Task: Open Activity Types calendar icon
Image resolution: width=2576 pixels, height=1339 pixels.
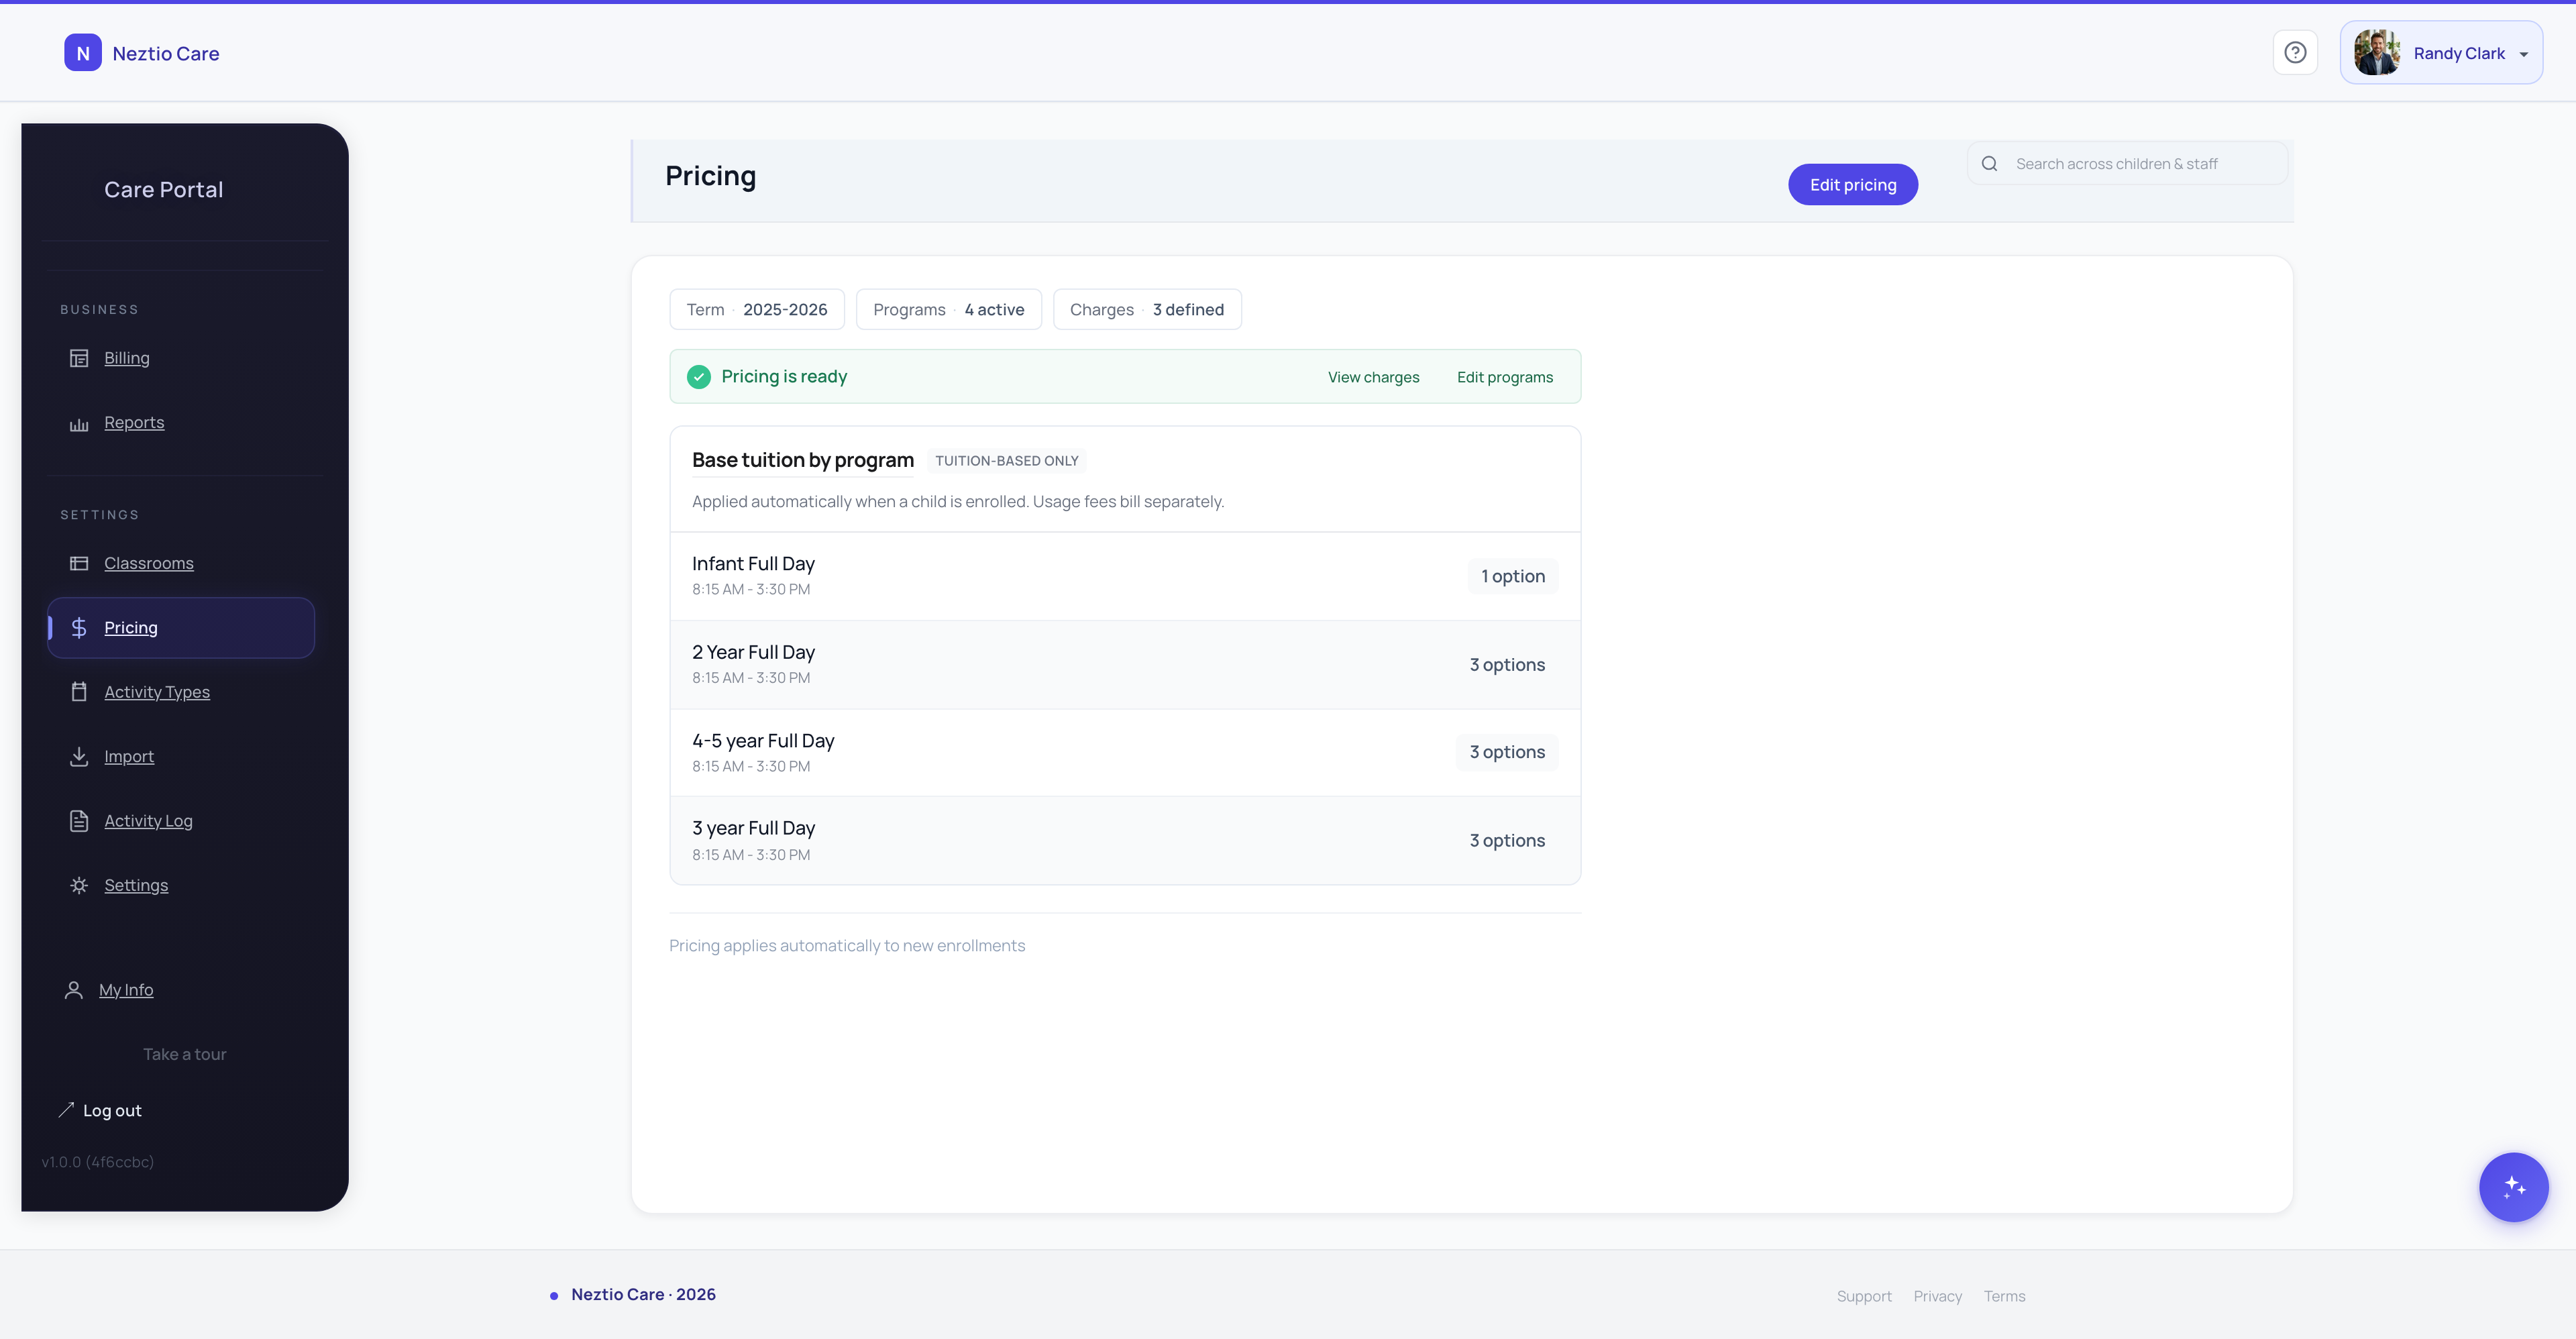Action: coord(80,692)
